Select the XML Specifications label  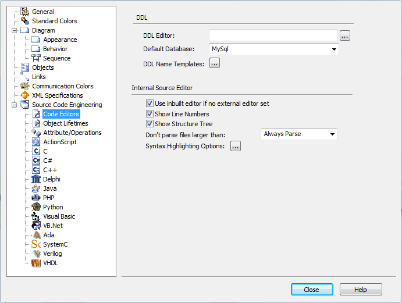(x=58, y=95)
